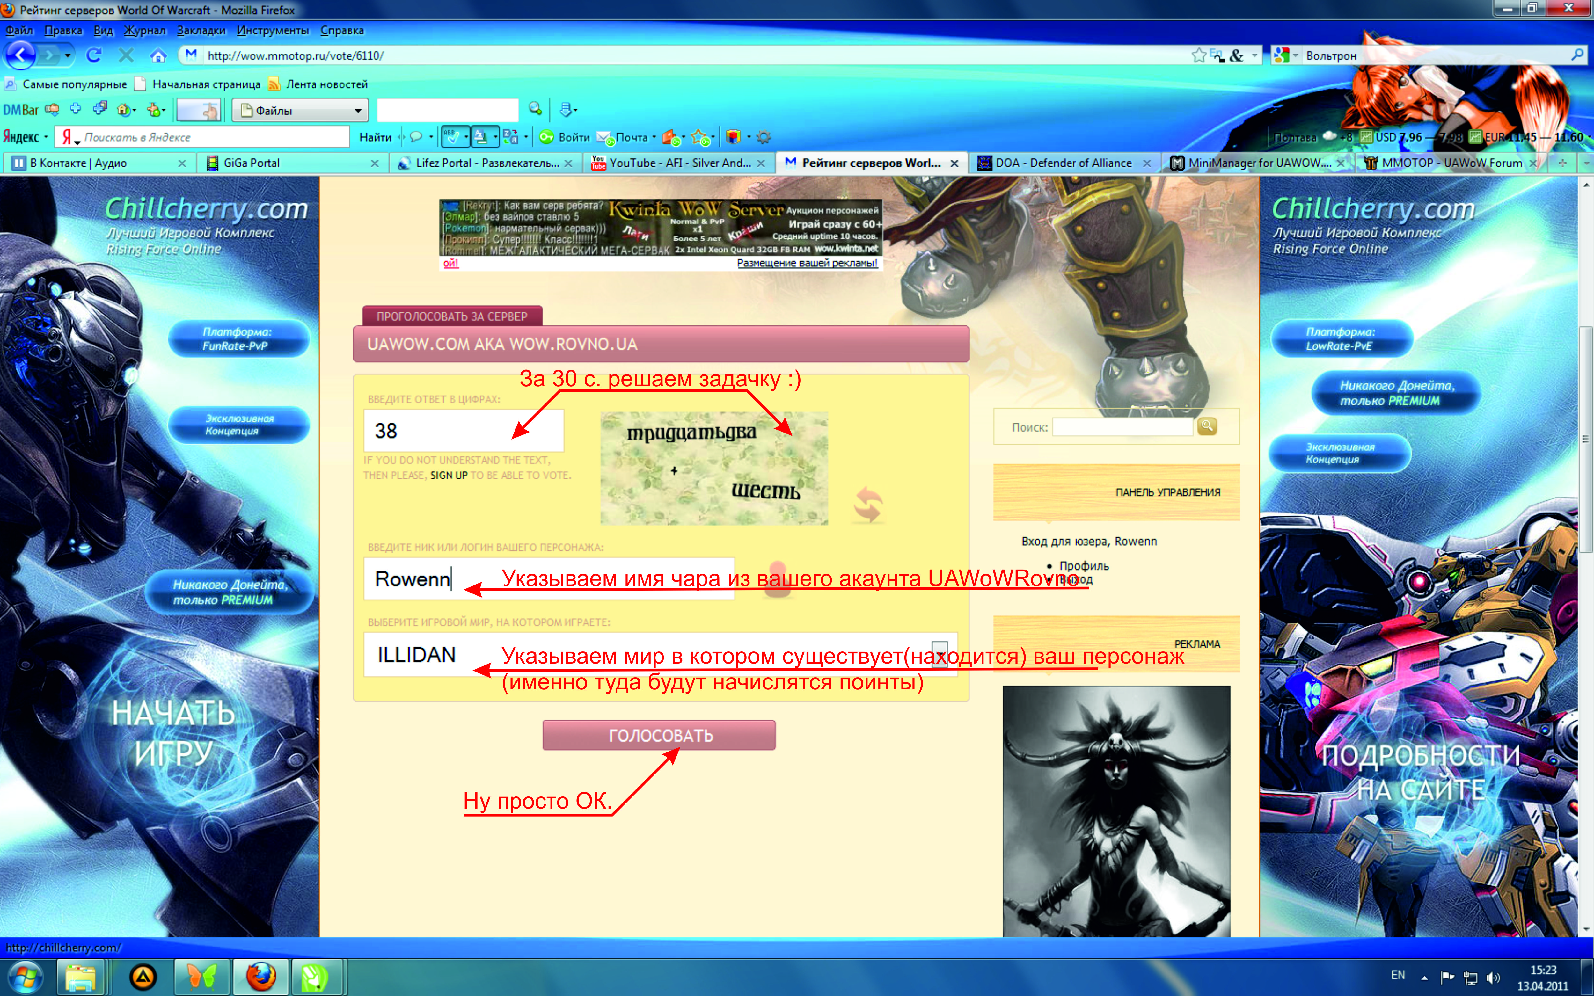This screenshot has width=1594, height=996.
Task: Stop loading via the X icon
Action: pyautogui.click(x=126, y=55)
